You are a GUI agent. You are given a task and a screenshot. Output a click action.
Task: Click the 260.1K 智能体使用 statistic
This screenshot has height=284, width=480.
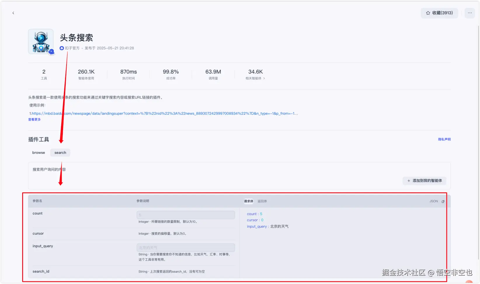pos(86,74)
